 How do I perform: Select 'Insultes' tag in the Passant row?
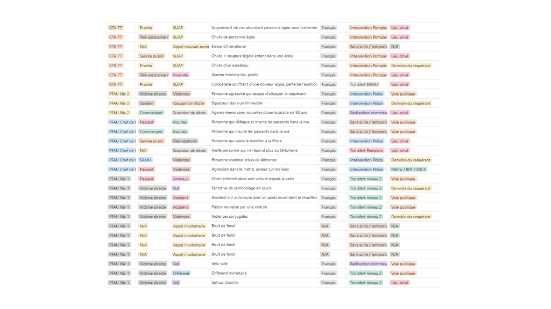[180, 122]
